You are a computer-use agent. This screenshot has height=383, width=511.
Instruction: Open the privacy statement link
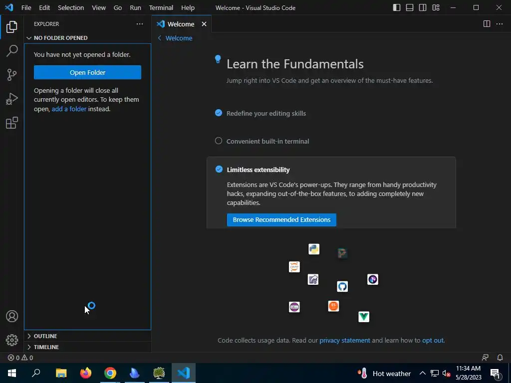click(345, 340)
